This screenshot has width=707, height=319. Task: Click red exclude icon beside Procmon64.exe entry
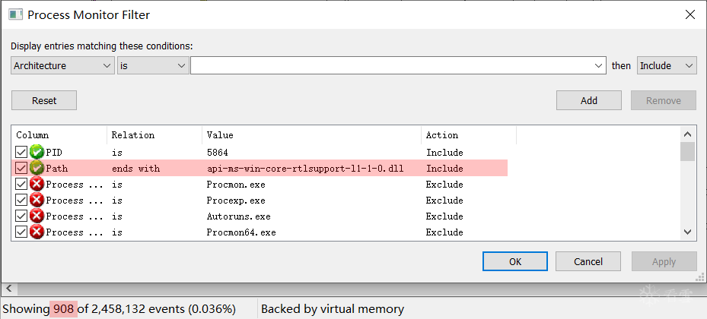pos(37,232)
